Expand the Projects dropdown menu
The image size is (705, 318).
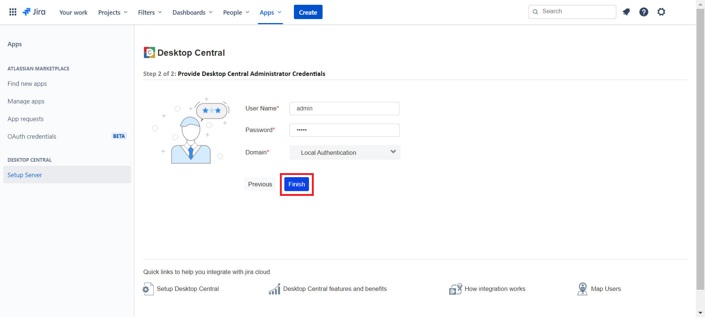[x=113, y=12]
